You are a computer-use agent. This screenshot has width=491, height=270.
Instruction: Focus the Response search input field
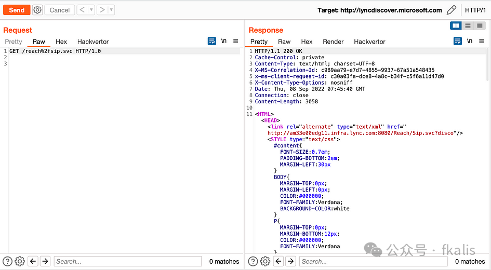coord(373,261)
